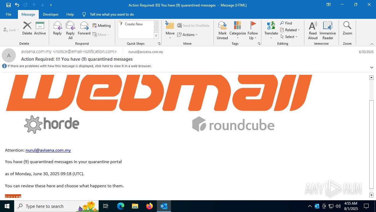This screenshot has width=376, height=212.
Task: Open Customize Quick Access Toolbar dropdown
Action: pos(51,5)
